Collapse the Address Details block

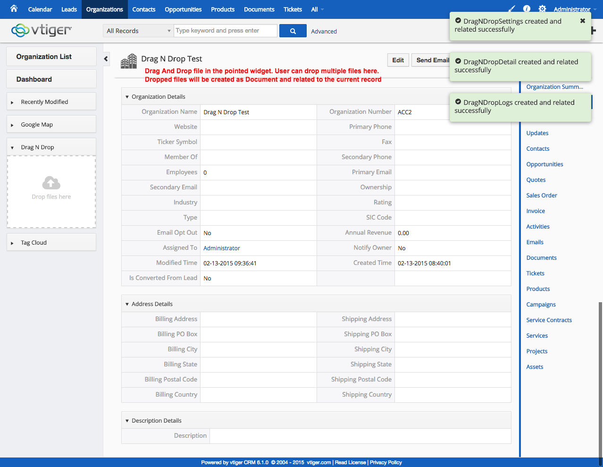coord(127,304)
